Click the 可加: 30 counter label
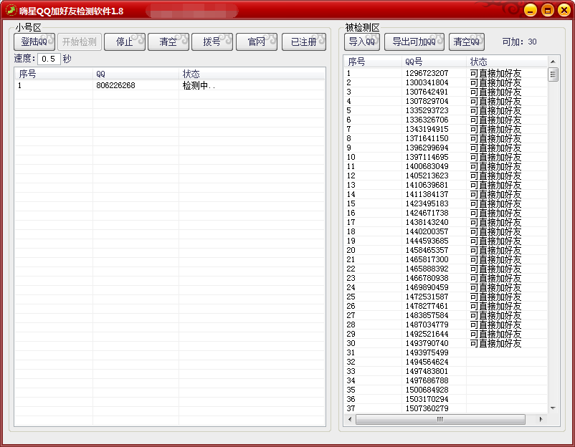This screenshot has height=447, width=575. [519, 42]
